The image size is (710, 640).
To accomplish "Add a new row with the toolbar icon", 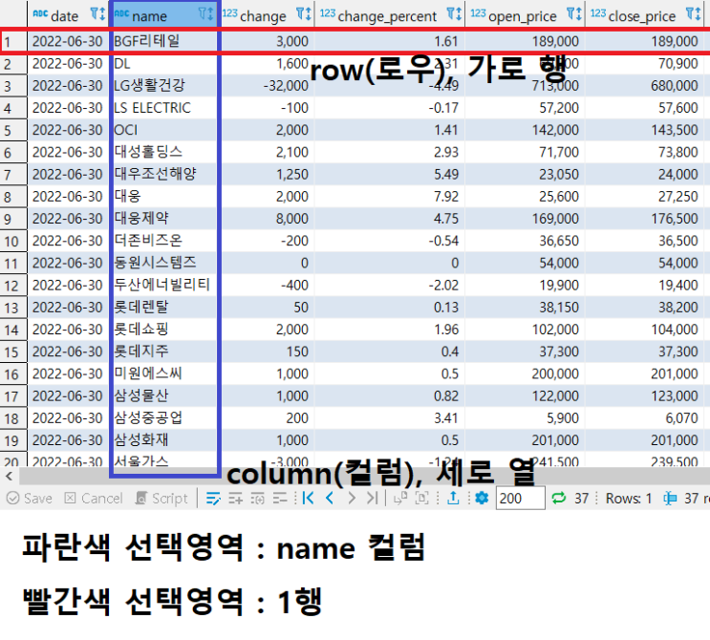I will pyautogui.click(x=235, y=499).
